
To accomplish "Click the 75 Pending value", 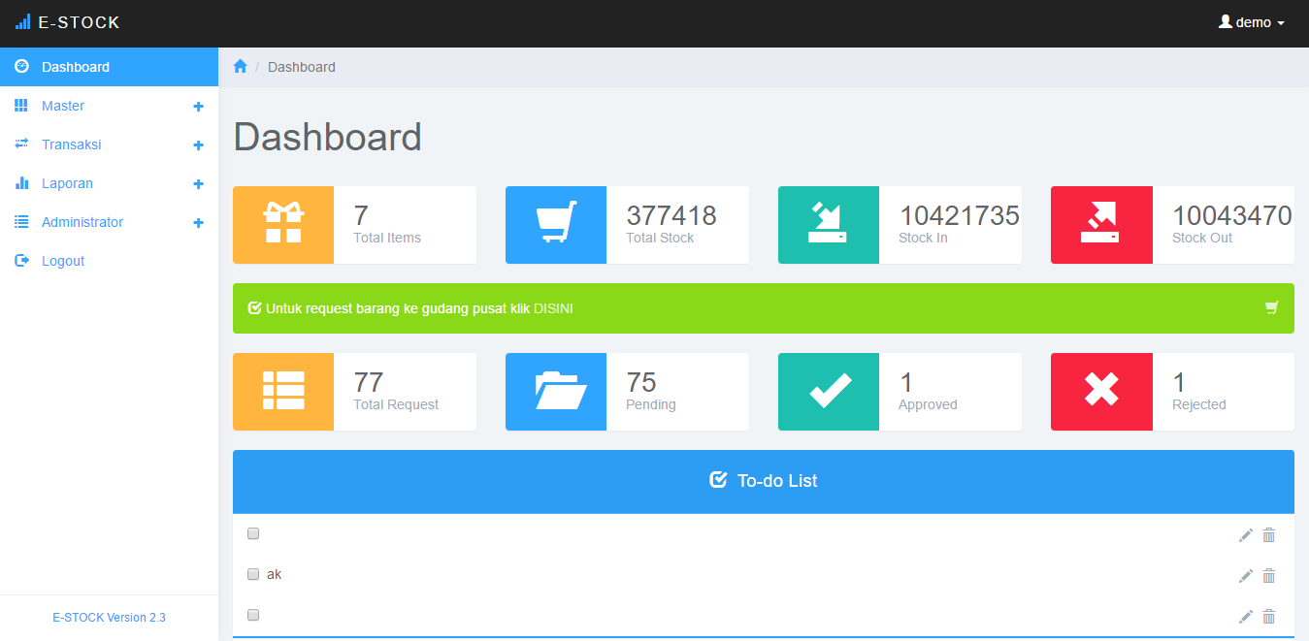I will click(641, 382).
